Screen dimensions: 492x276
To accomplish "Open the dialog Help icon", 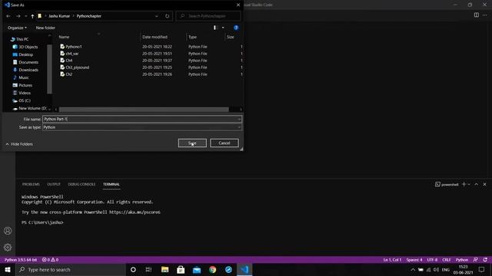I will 236,28.
